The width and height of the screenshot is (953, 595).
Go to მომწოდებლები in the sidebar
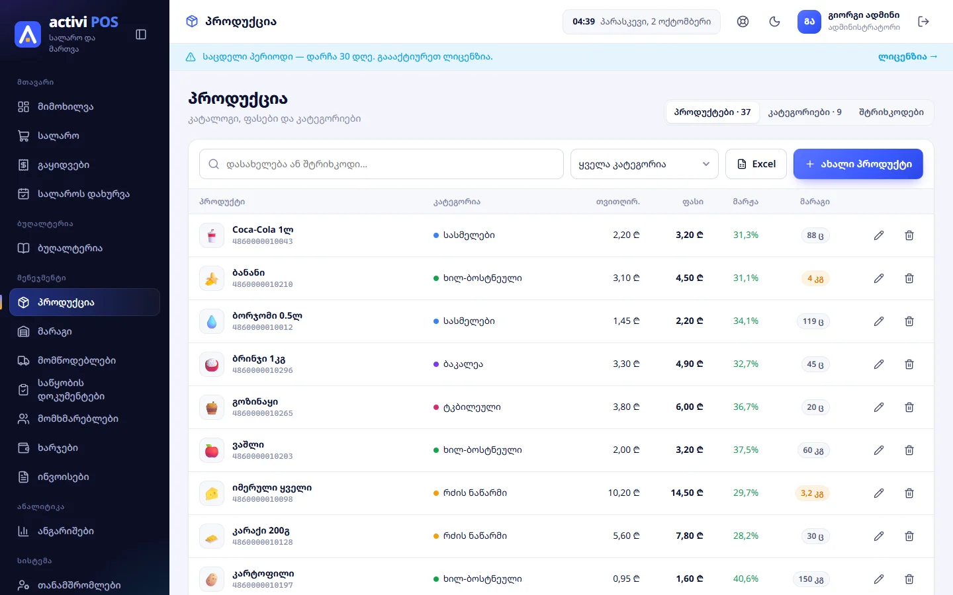pos(85,361)
